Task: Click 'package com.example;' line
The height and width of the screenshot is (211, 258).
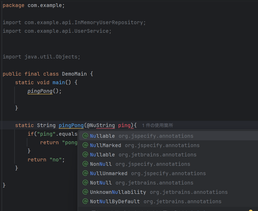Action: [34, 5]
